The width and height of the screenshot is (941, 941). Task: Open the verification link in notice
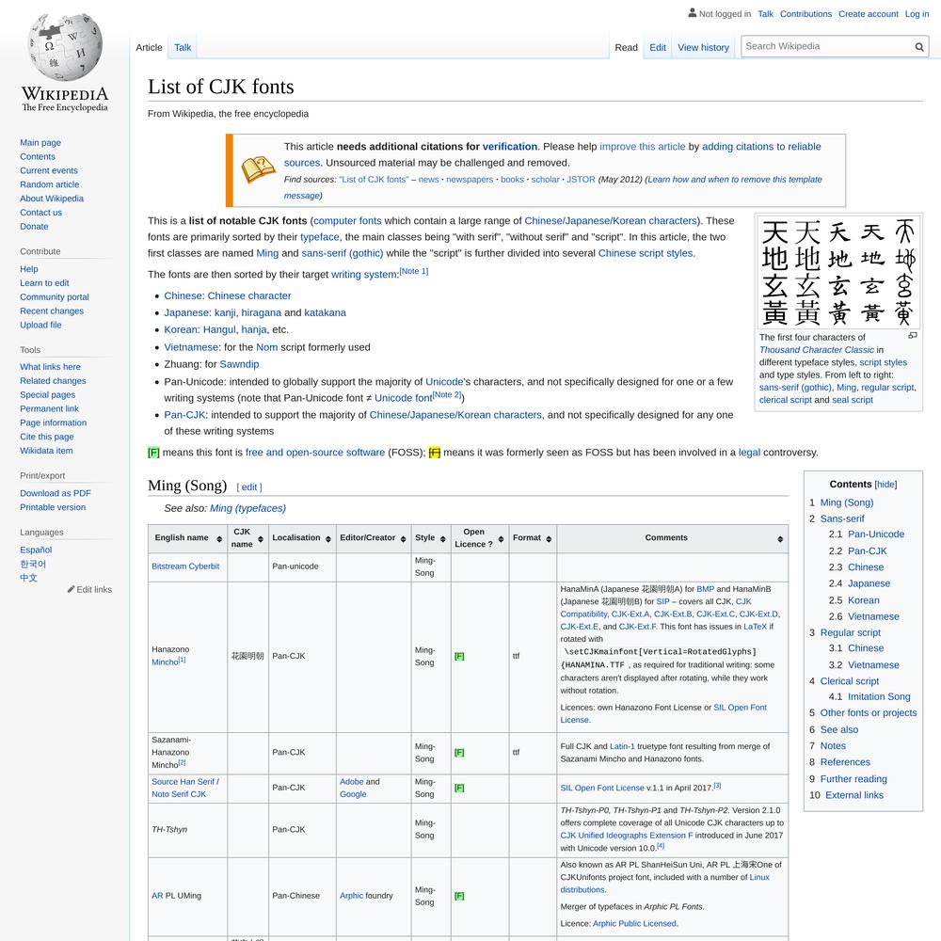coord(509,147)
